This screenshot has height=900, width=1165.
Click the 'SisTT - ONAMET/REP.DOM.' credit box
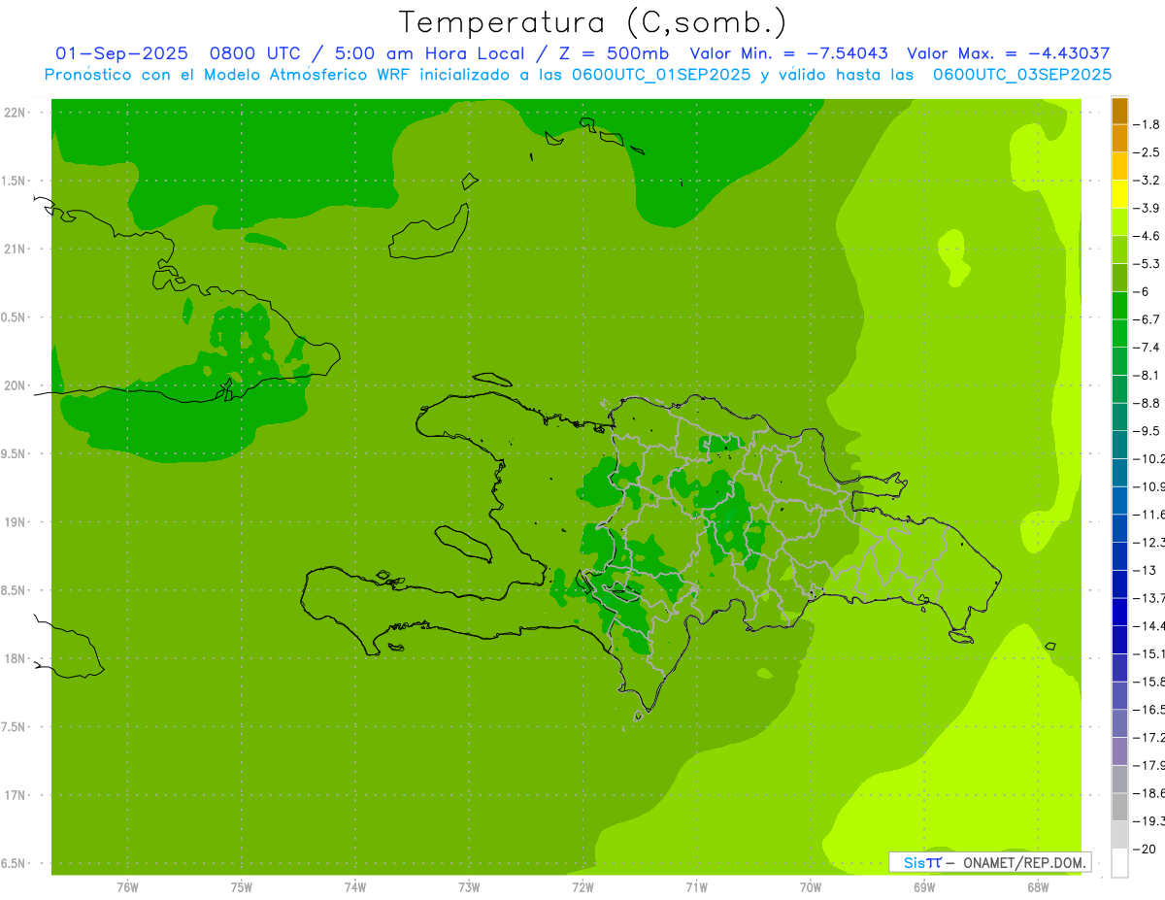coord(989,862)
